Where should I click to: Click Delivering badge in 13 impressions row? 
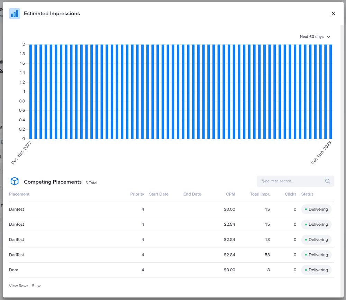316,240
